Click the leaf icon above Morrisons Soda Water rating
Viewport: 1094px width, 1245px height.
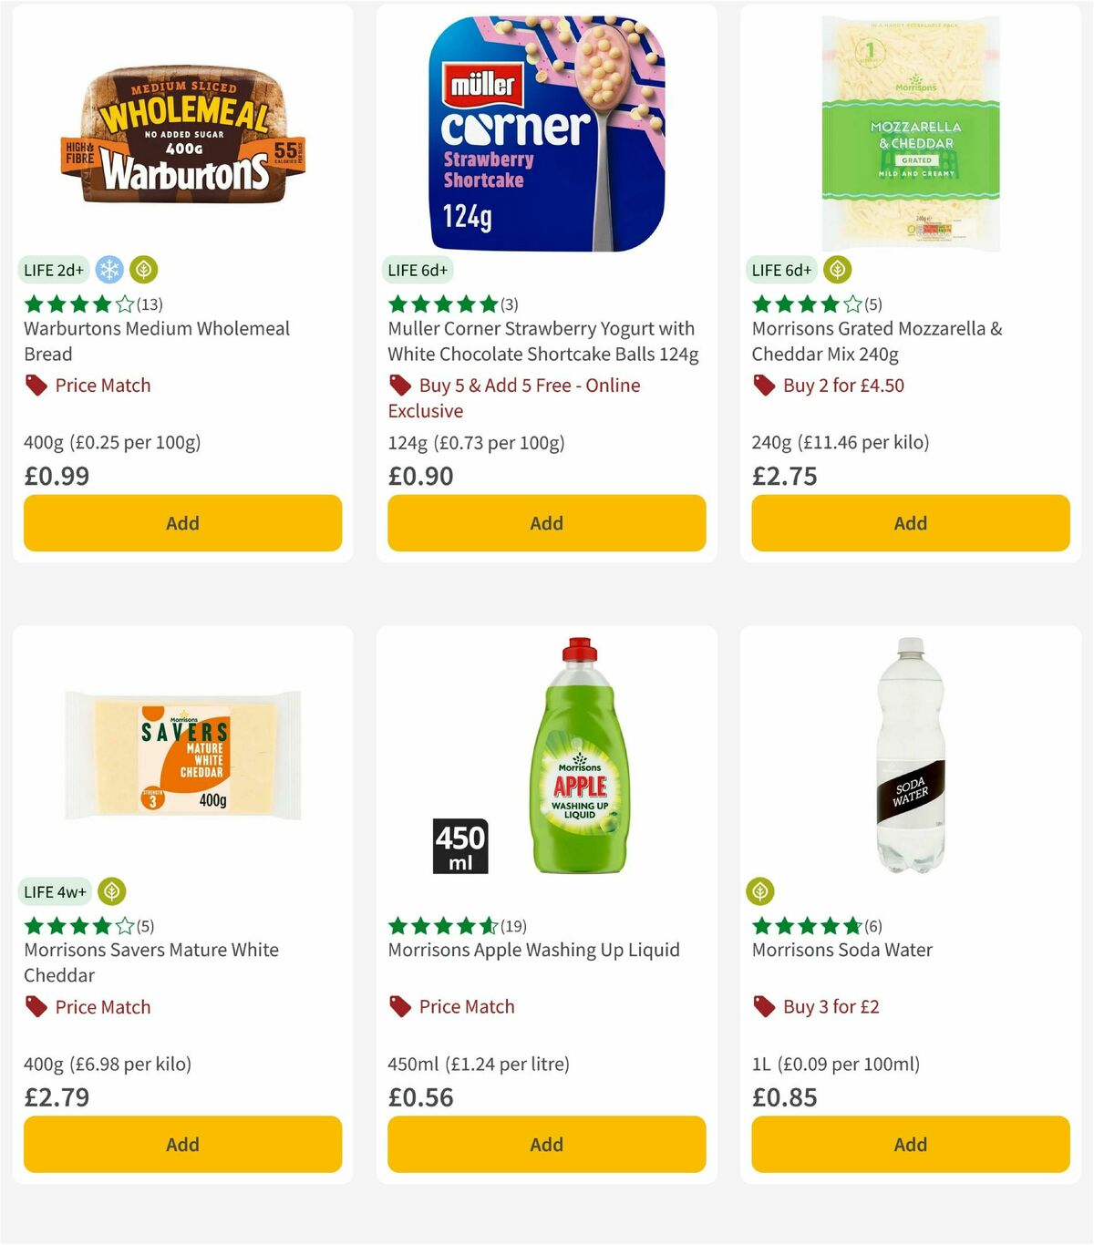pyautogui.click(x=761, y=891)
